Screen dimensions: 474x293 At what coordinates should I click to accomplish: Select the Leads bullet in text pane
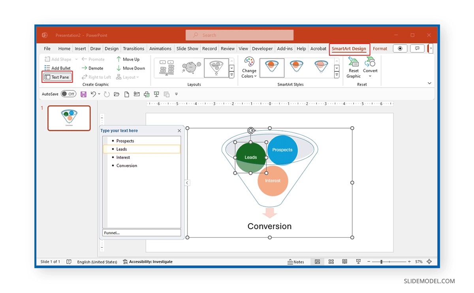[x=141, y=149]
